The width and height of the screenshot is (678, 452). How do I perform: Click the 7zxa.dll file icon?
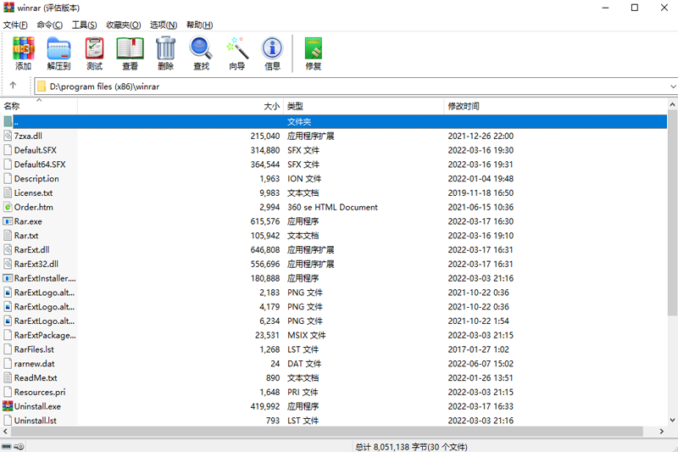8,136
